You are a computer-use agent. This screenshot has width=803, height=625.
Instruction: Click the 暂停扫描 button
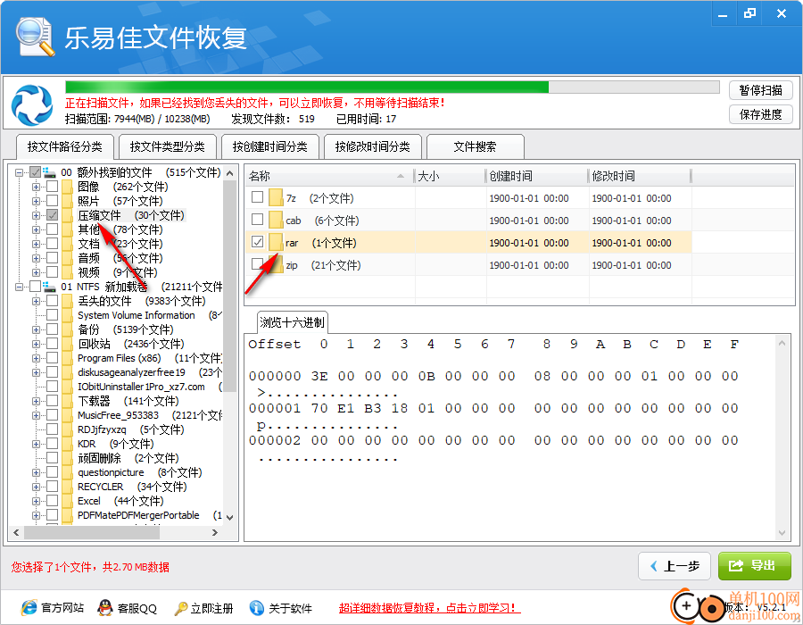(x=760, y=90)
